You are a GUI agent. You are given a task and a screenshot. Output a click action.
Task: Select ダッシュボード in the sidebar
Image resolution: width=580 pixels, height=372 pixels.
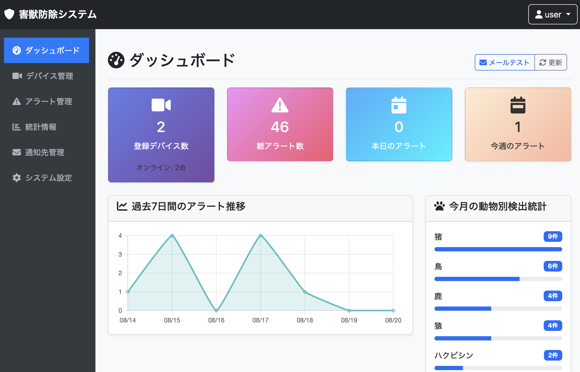46,50
